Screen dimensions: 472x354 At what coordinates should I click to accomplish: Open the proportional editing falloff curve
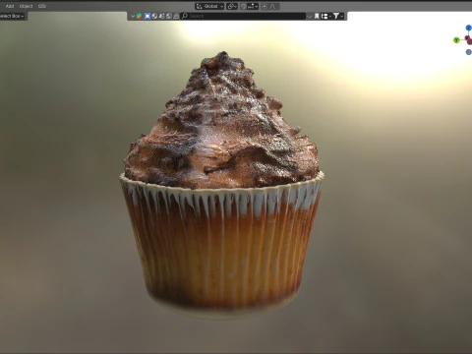click(273, 6)
